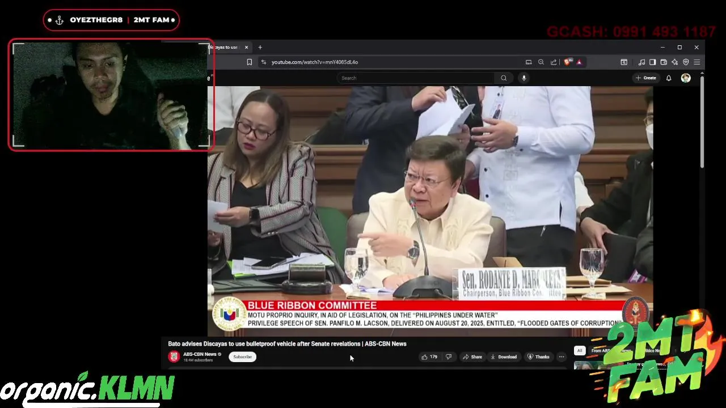Image resolution: width=726 pixels, height=408 pixels.
Task: Click the Share button below the video
Action: [472, 357]
